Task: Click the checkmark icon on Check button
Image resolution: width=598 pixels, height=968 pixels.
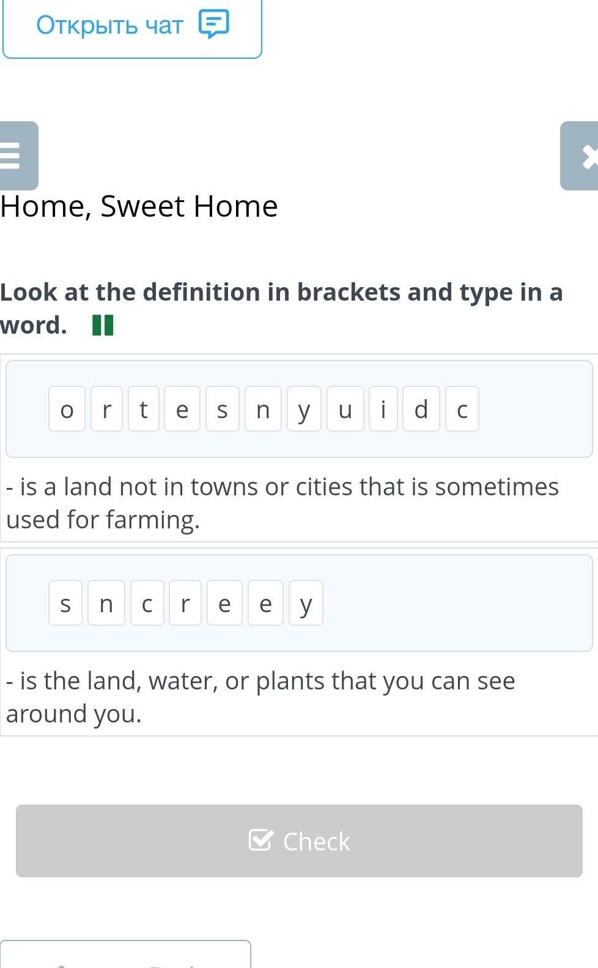Action: (x=260, y=840)
